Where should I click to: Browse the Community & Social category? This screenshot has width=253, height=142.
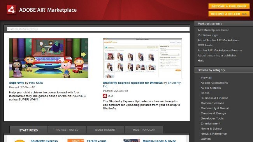tap(214, 108)
